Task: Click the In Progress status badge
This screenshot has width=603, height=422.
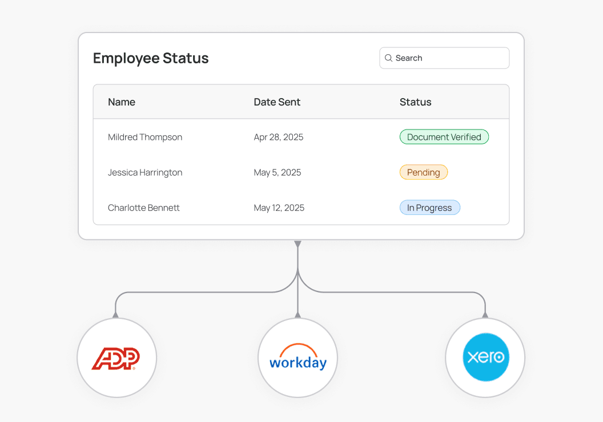Action: tap(429, 208)
